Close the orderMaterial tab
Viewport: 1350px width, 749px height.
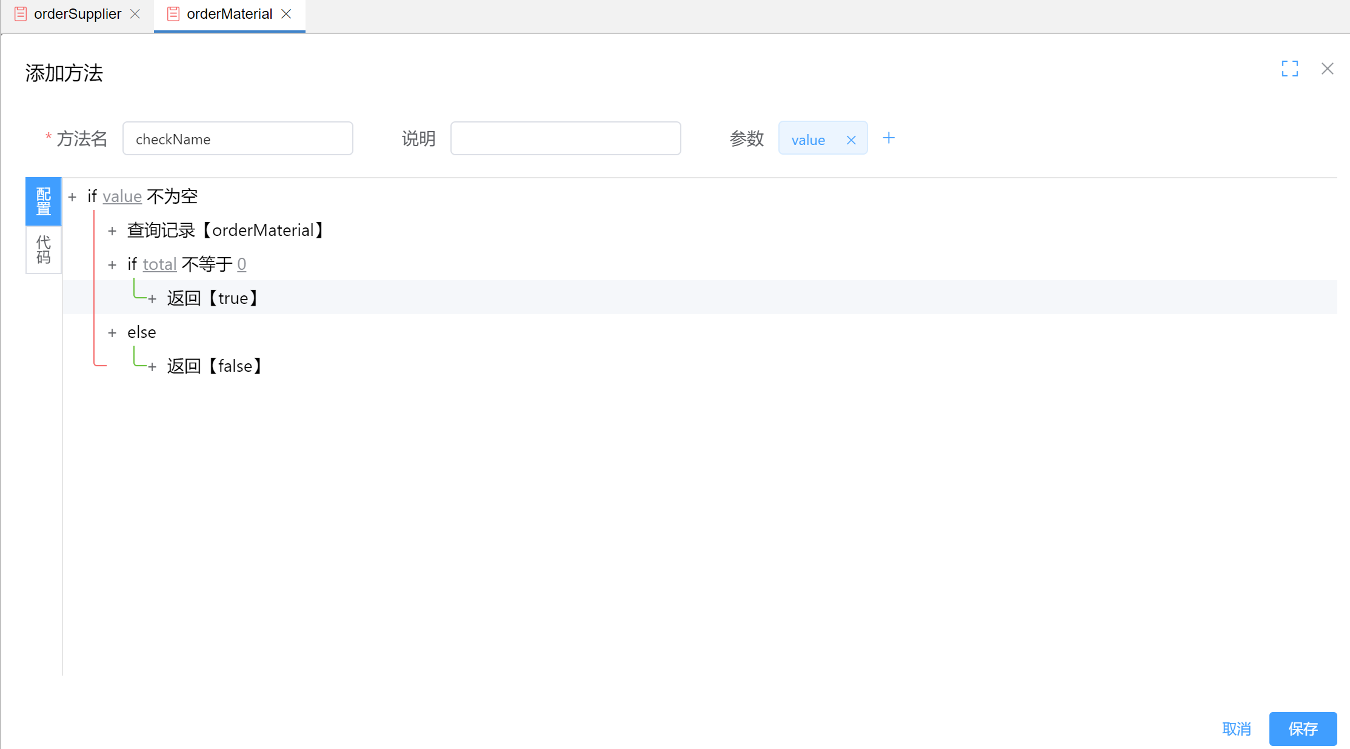click(x=287, y=14)
